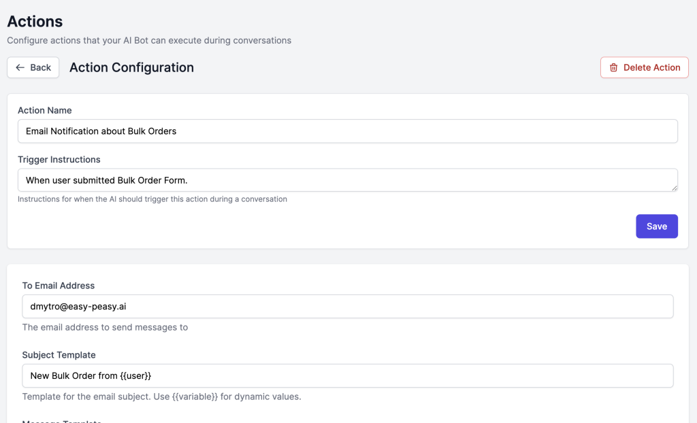The width and height of the screenshot is (697, 423).
Task: Save the action configuration
Action: point(656,226)
